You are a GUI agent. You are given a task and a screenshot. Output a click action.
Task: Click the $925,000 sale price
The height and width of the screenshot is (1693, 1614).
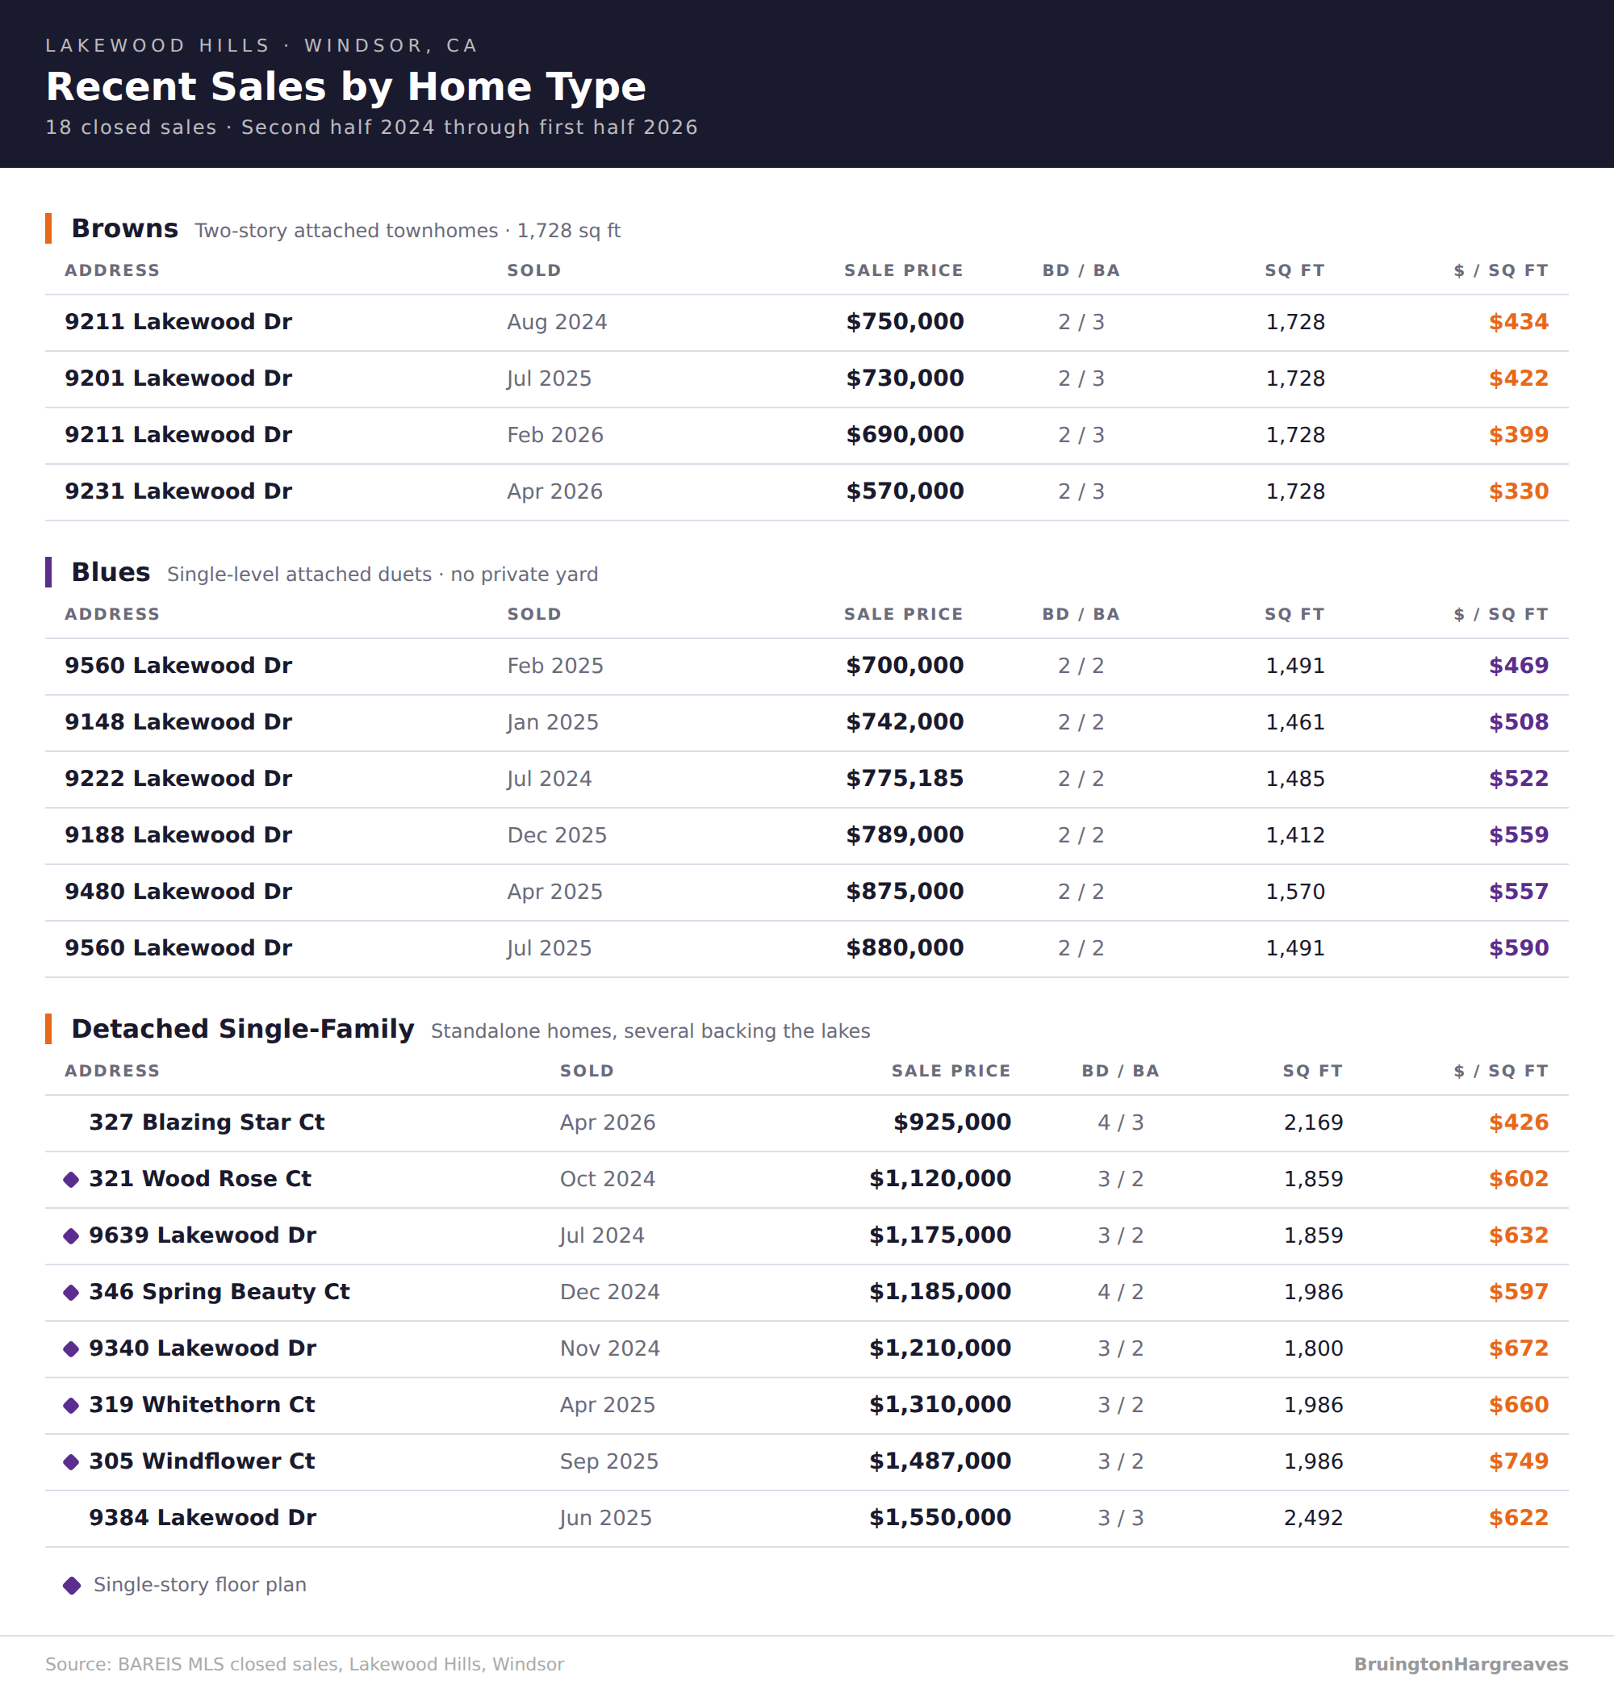point(952,1122)
